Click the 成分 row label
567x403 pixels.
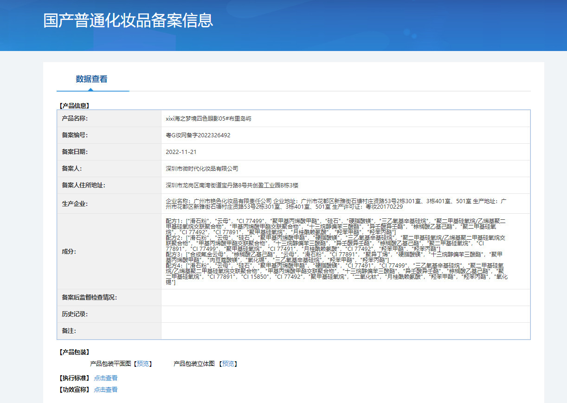[x=69, y=251]
